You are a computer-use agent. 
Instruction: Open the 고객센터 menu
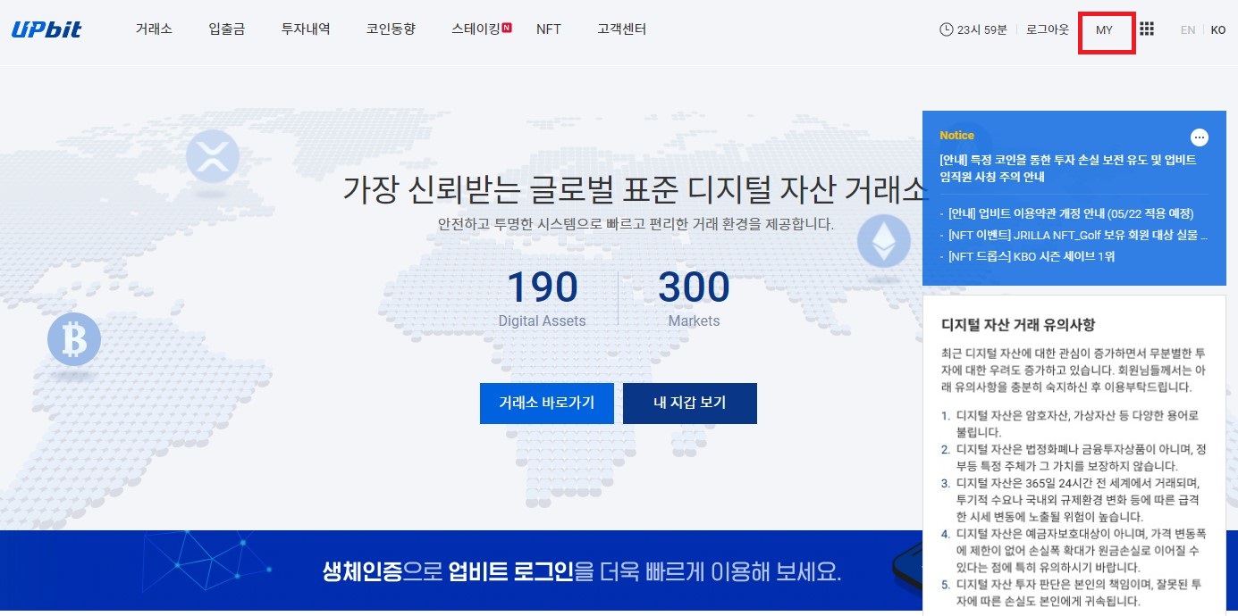coord(622,29)
